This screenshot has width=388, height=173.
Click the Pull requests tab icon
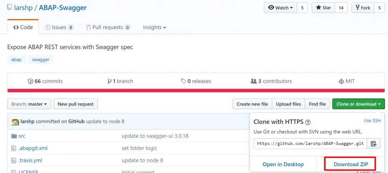click(x=88, y=27)
